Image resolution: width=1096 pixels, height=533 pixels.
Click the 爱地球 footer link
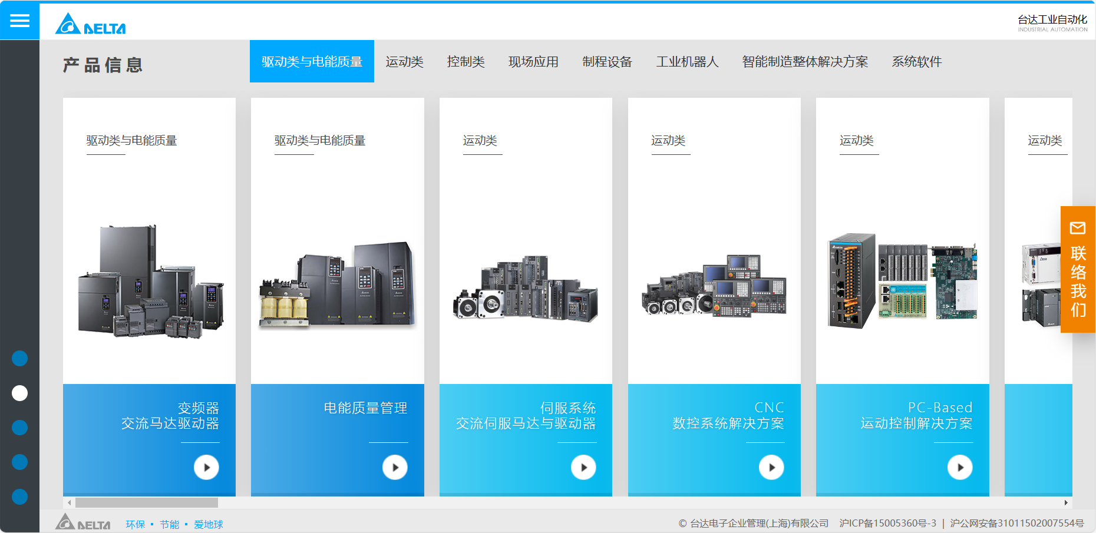209,524
